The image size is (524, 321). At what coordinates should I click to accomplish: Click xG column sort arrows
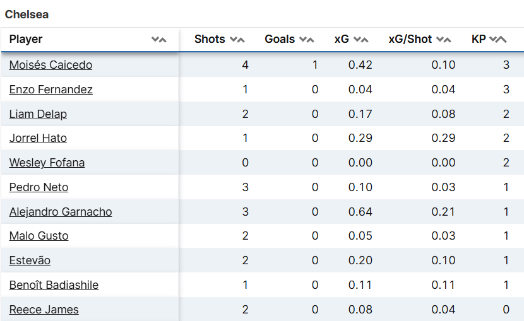[360, 39]
